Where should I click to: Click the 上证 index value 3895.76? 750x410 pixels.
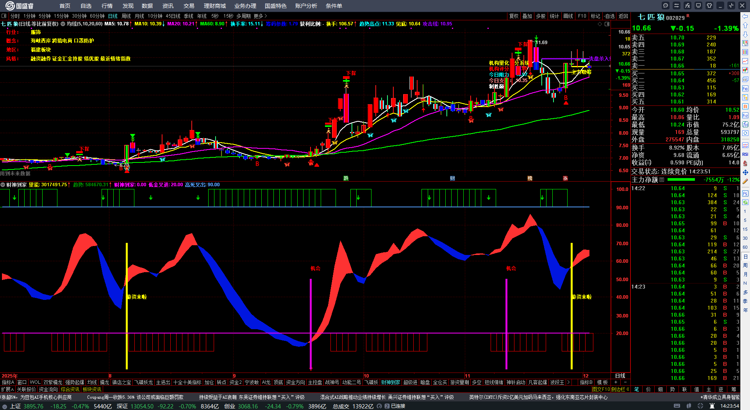tap(33, 406)
